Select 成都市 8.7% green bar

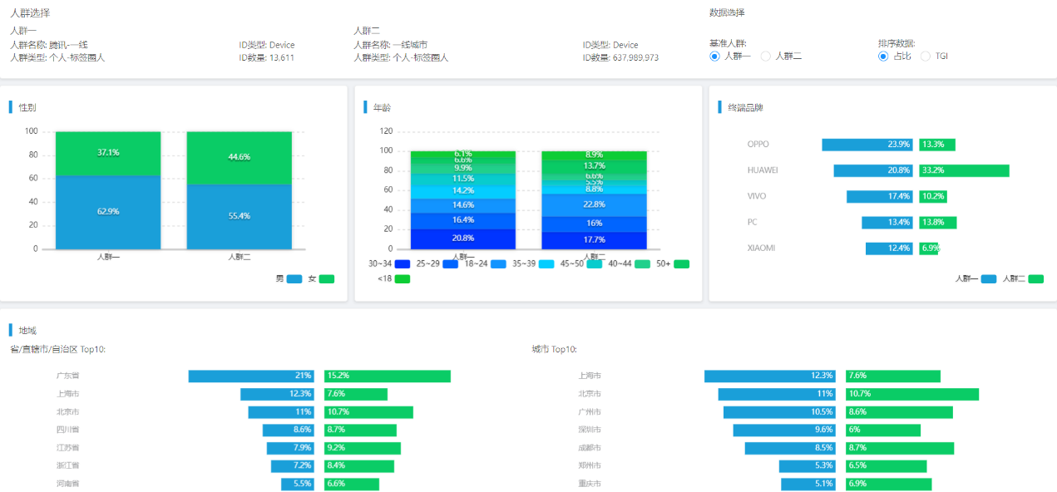pyautogui.click(x=900, y=449)
